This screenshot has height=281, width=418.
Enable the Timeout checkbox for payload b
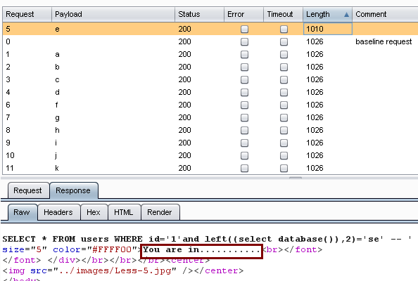pos(284,67)
